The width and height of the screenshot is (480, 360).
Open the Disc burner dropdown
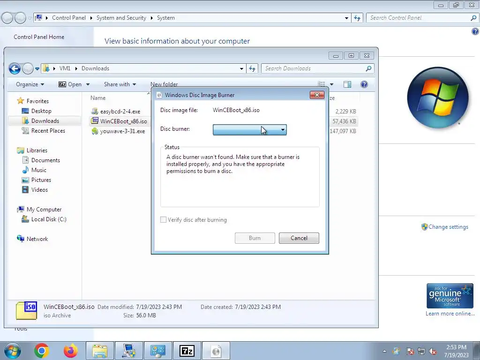249,130
